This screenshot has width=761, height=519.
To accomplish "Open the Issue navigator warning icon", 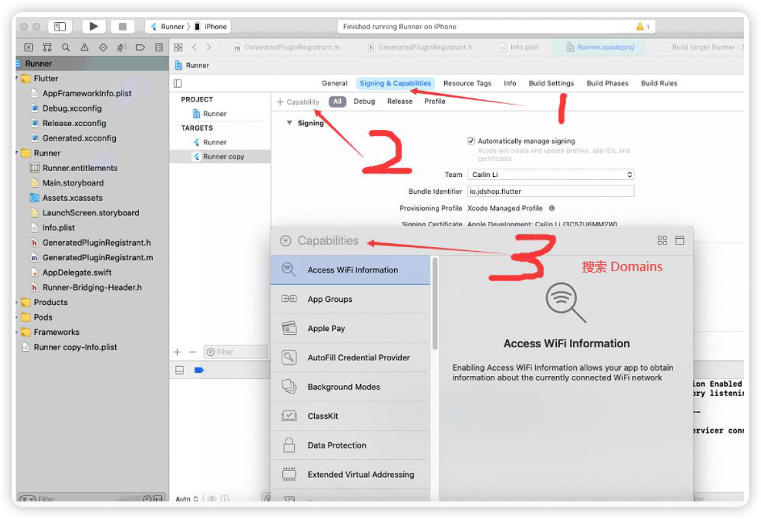I will point(85,47).
